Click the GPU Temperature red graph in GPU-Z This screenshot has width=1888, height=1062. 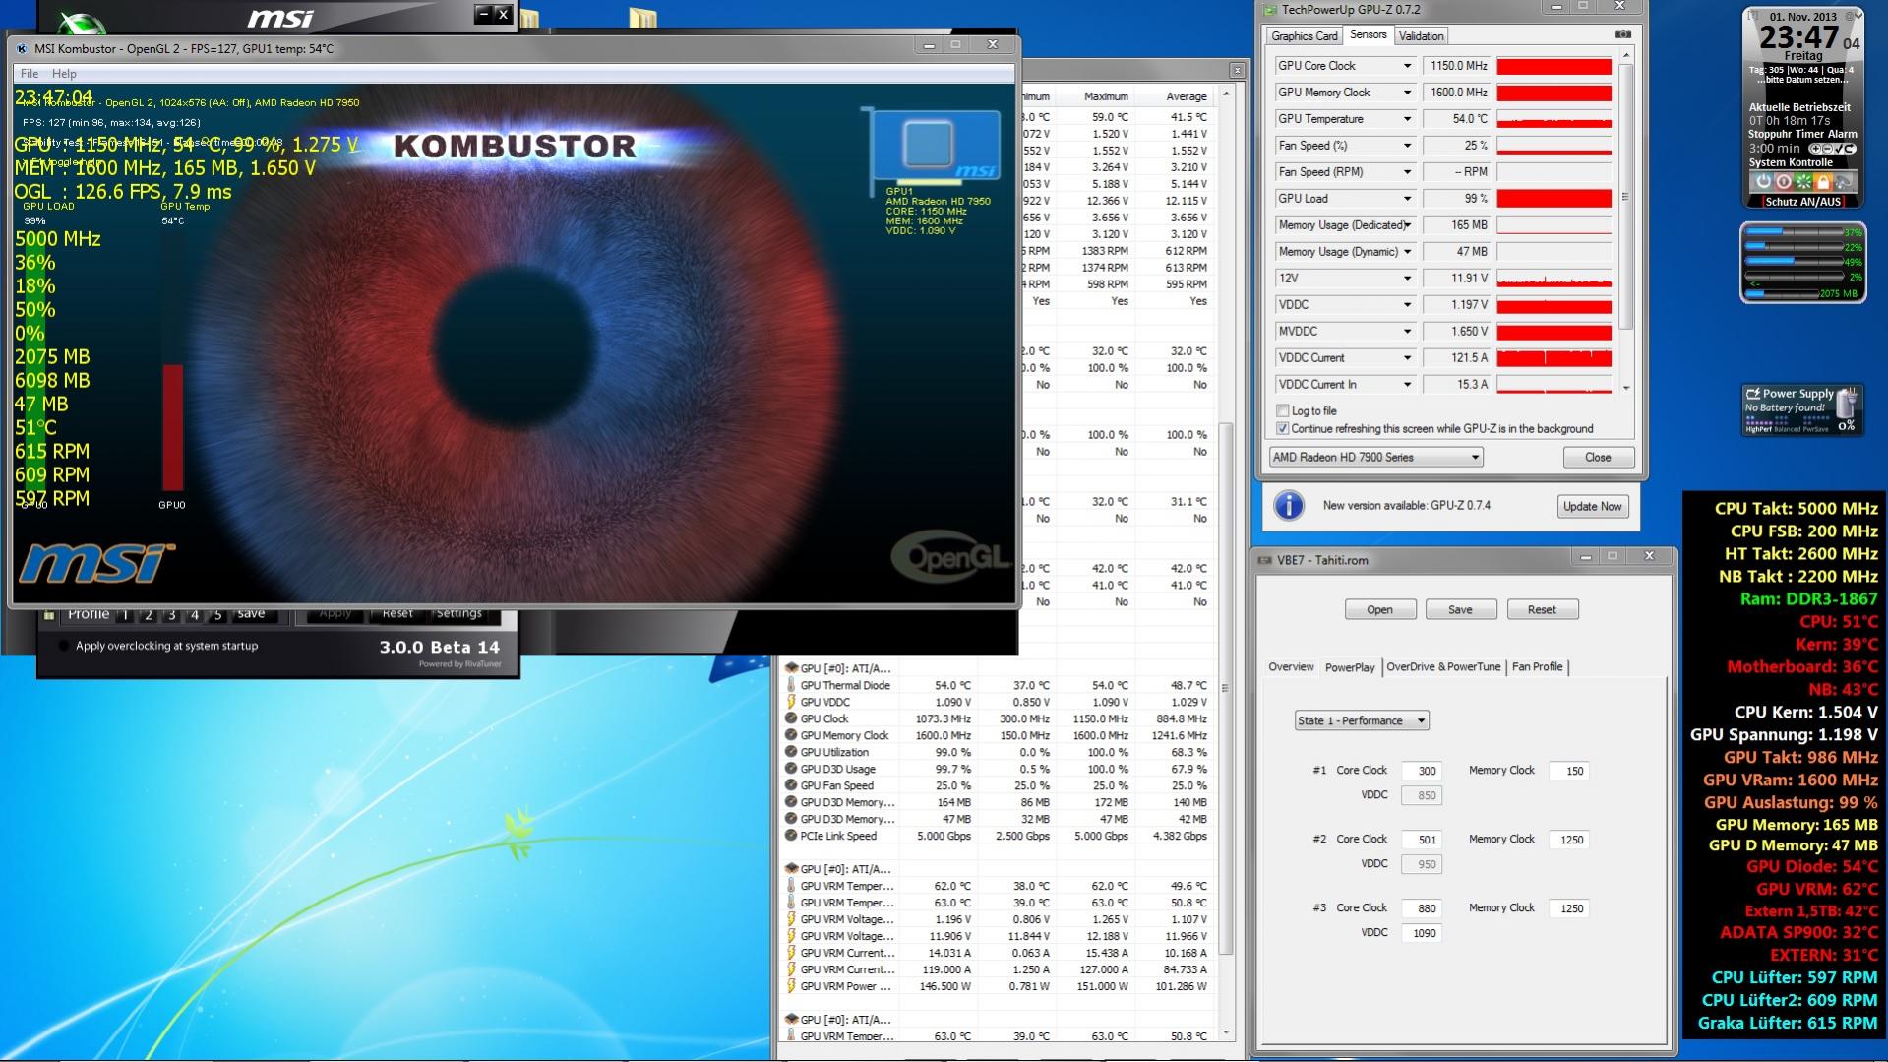click(x=1553, y=119)
